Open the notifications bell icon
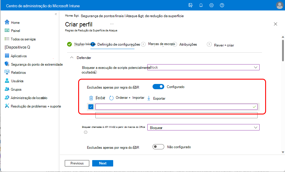285x172 pixels. tap(201, 5)
